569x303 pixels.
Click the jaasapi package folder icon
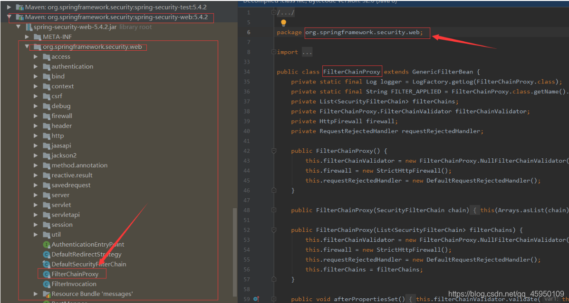pyautogui.click(x=46, y=146)
